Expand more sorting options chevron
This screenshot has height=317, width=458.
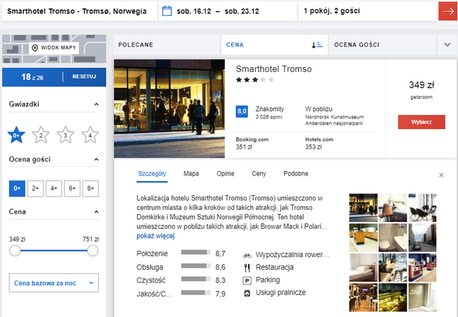pos(447,44)
